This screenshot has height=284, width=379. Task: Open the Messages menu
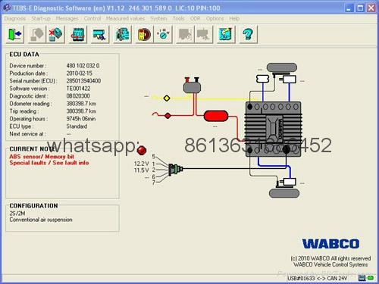pos(67,19)
